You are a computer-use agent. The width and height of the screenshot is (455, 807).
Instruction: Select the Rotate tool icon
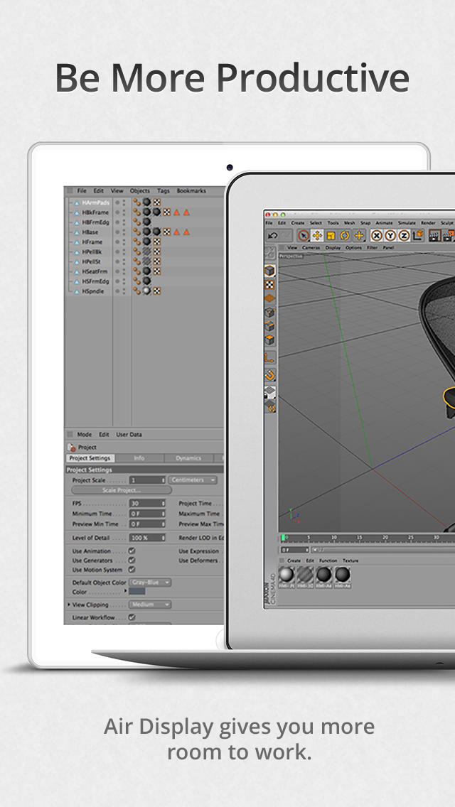coord(345,235)
